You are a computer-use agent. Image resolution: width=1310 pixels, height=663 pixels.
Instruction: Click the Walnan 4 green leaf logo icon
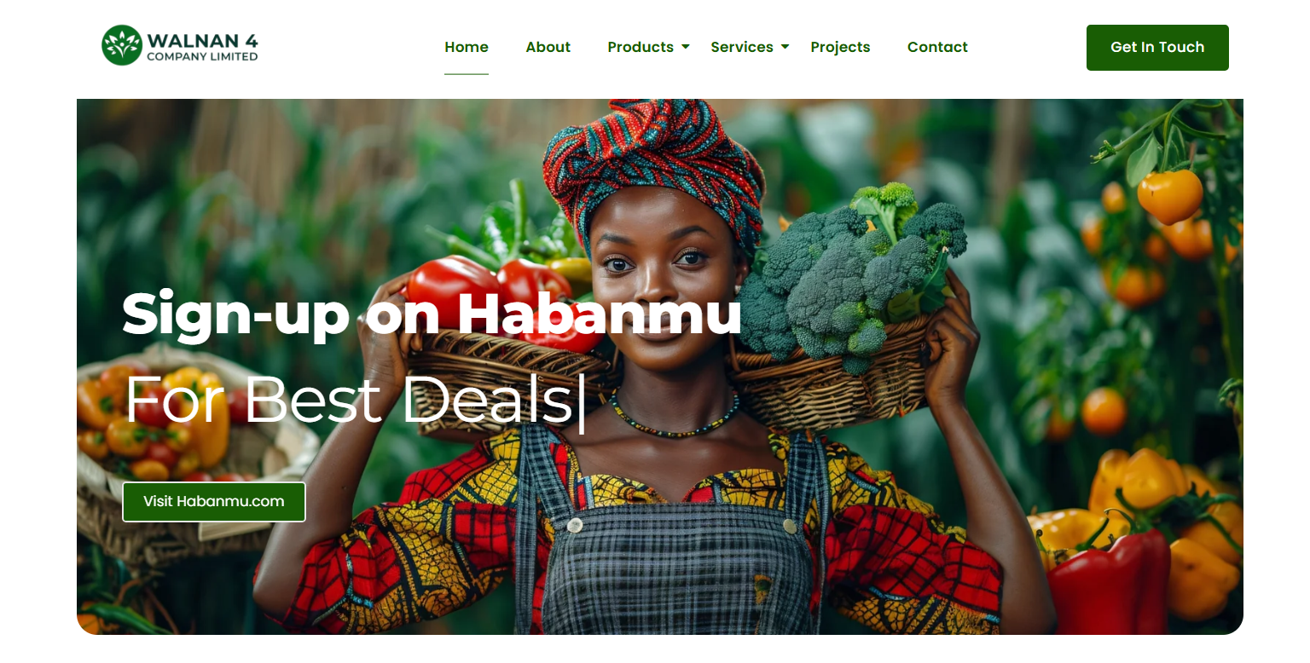[x=122, y=45]
